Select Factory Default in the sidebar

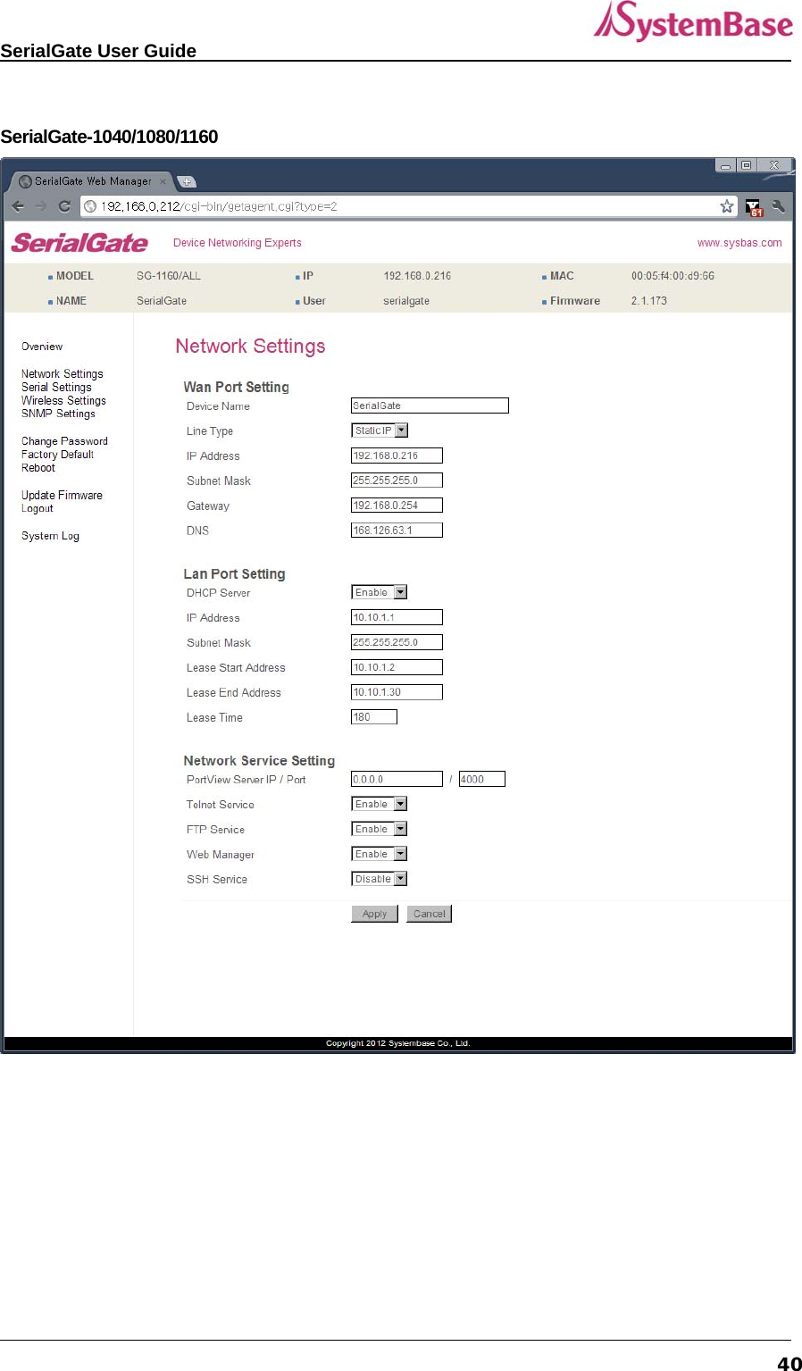coord(57,455)
